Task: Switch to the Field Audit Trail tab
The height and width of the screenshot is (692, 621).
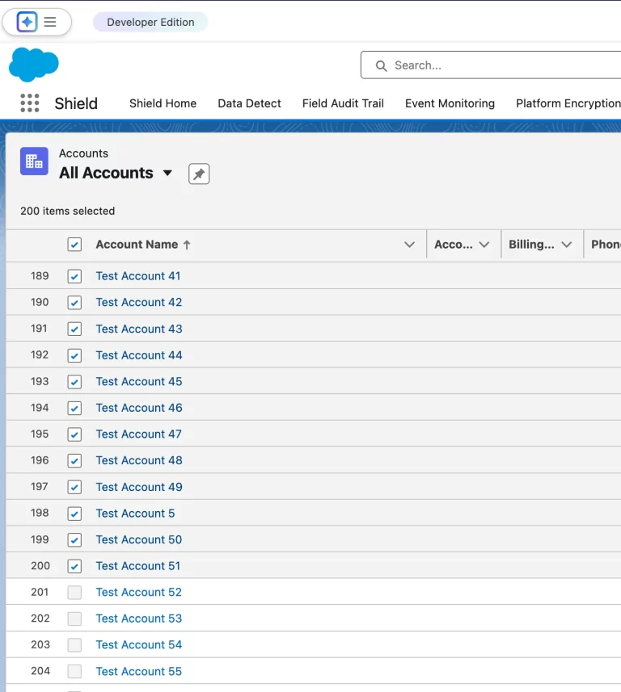Action: click(x=343, y=103)
